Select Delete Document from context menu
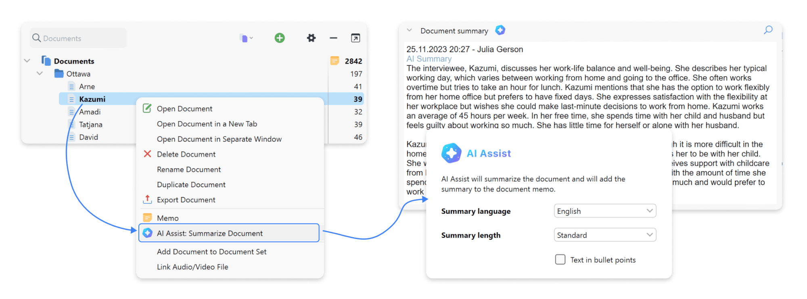The image size is (807, 299). [x=186, y=154]
